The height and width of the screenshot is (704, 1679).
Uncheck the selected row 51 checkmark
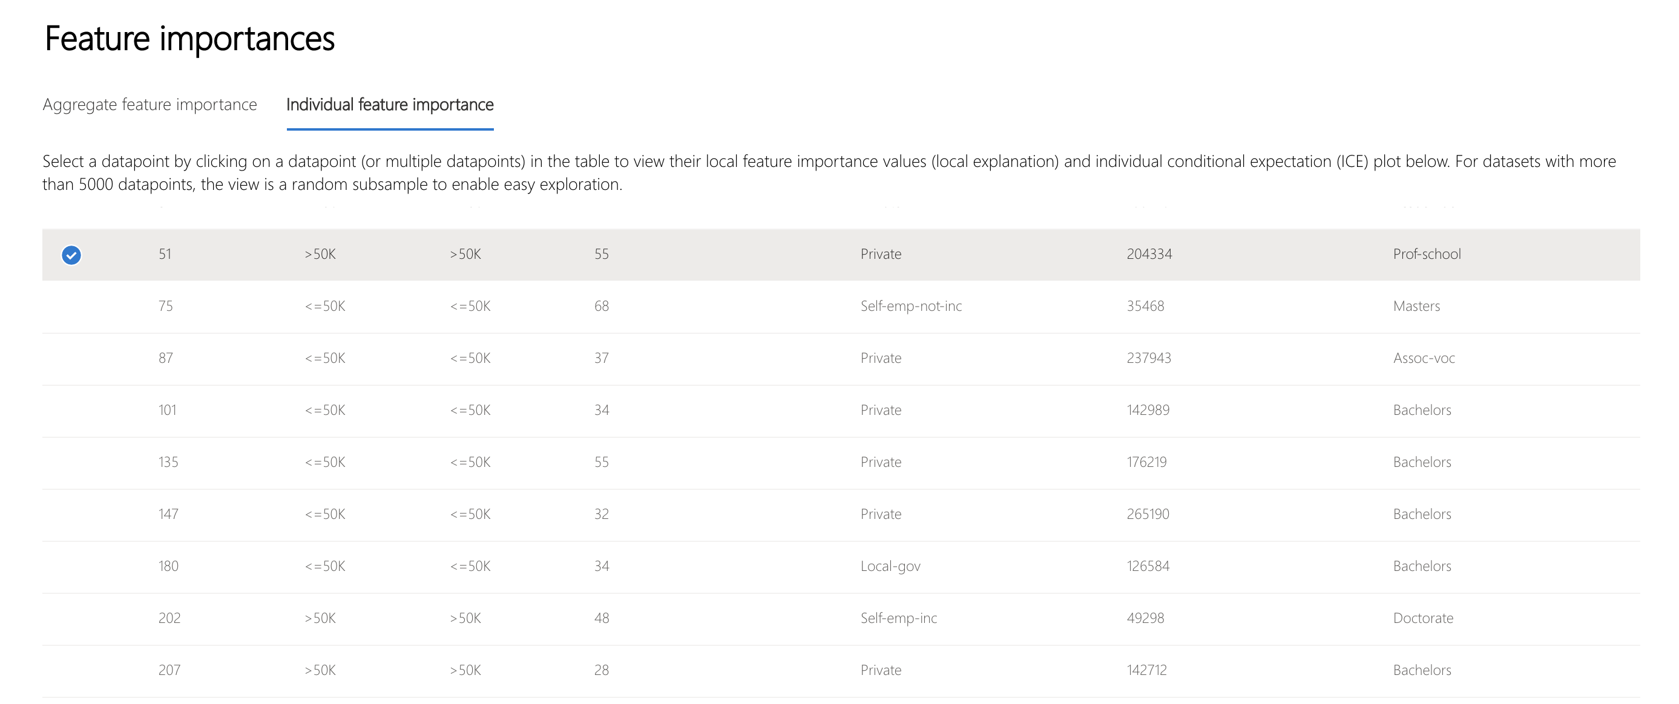71,255
